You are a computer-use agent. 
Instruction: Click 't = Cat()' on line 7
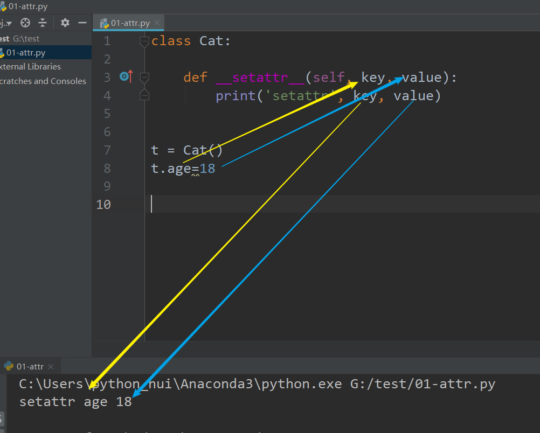tap(187, 150)
